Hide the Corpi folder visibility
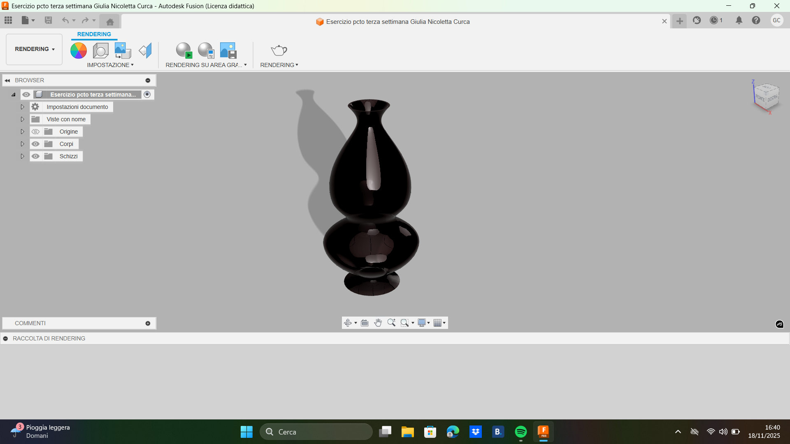 [36, 143]
